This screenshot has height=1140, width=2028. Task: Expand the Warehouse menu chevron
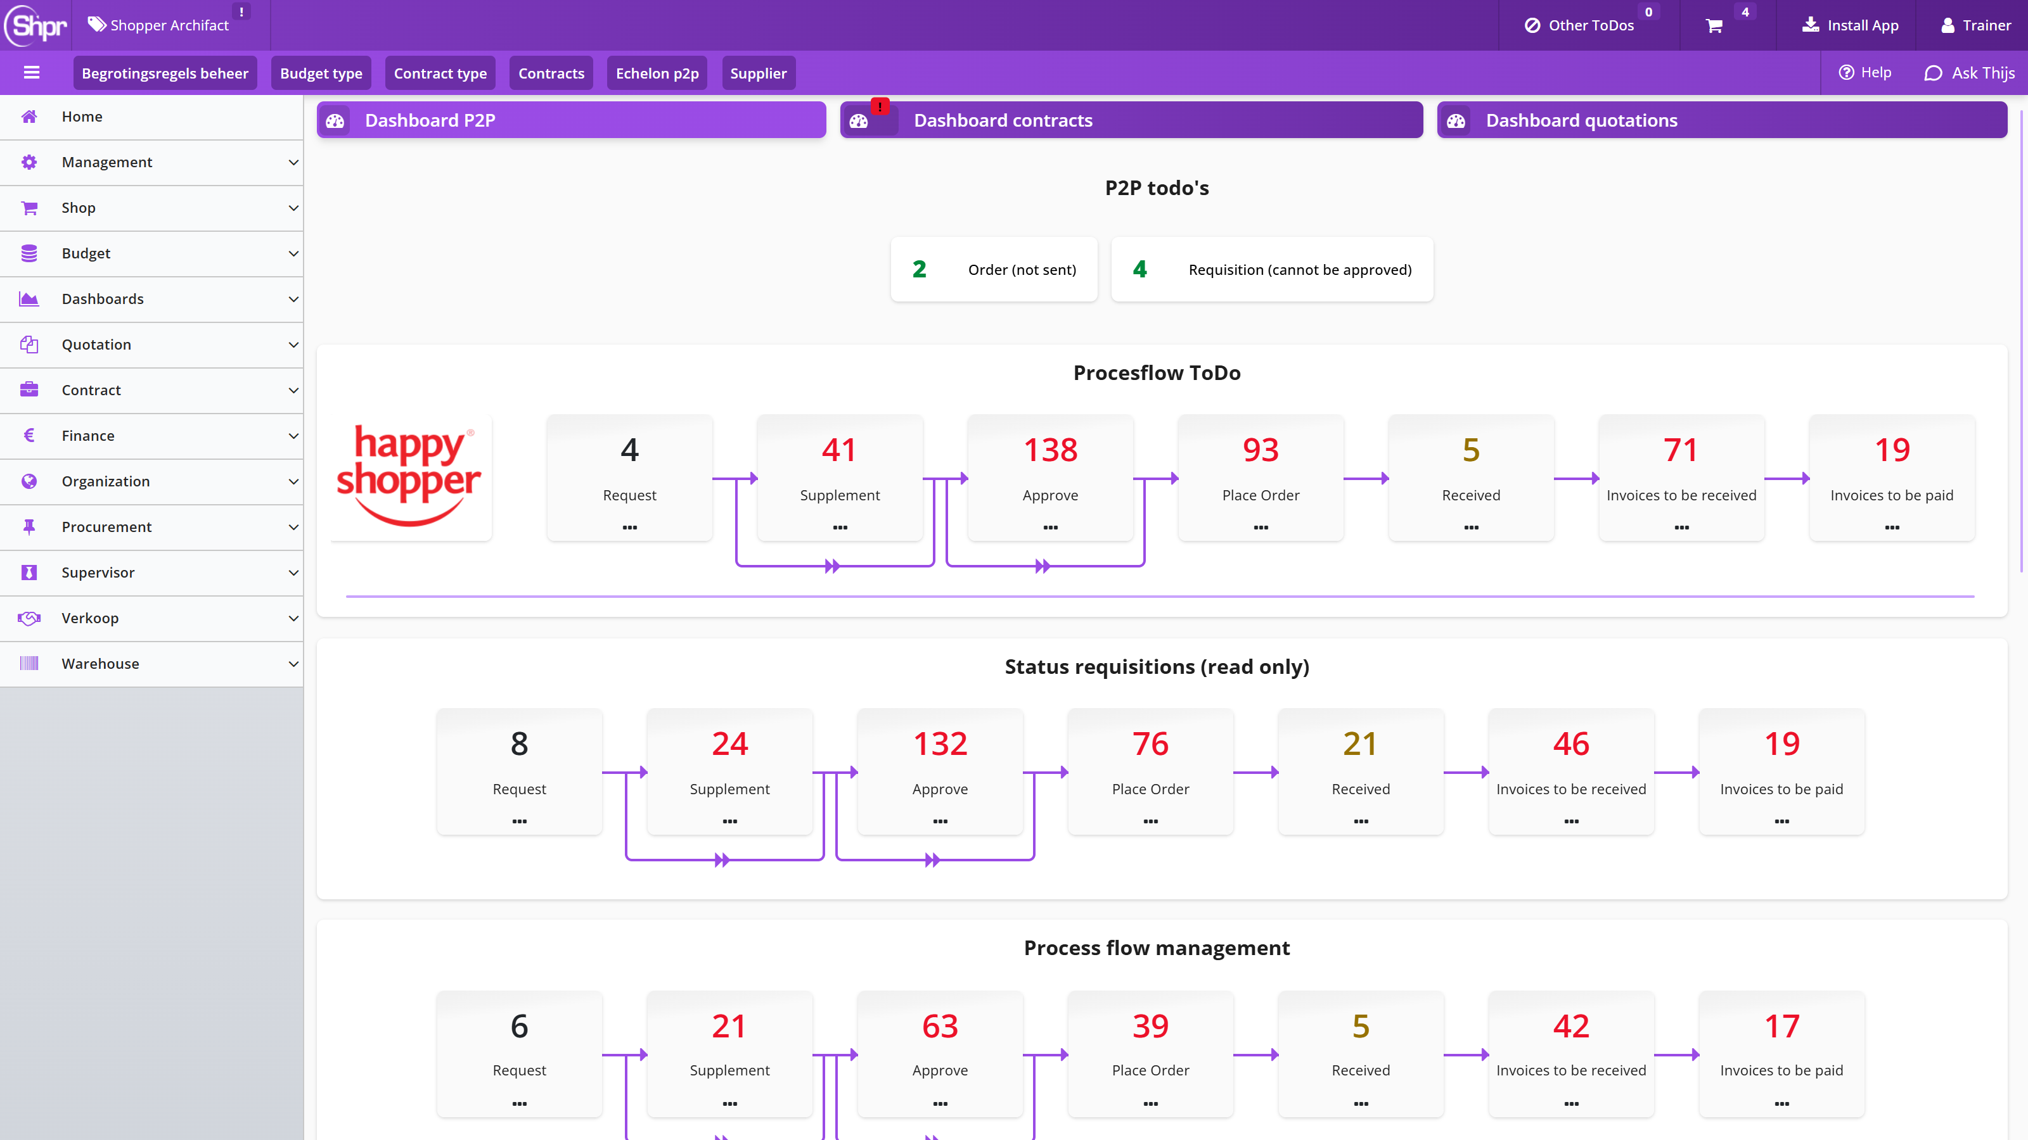coord(293,664)
